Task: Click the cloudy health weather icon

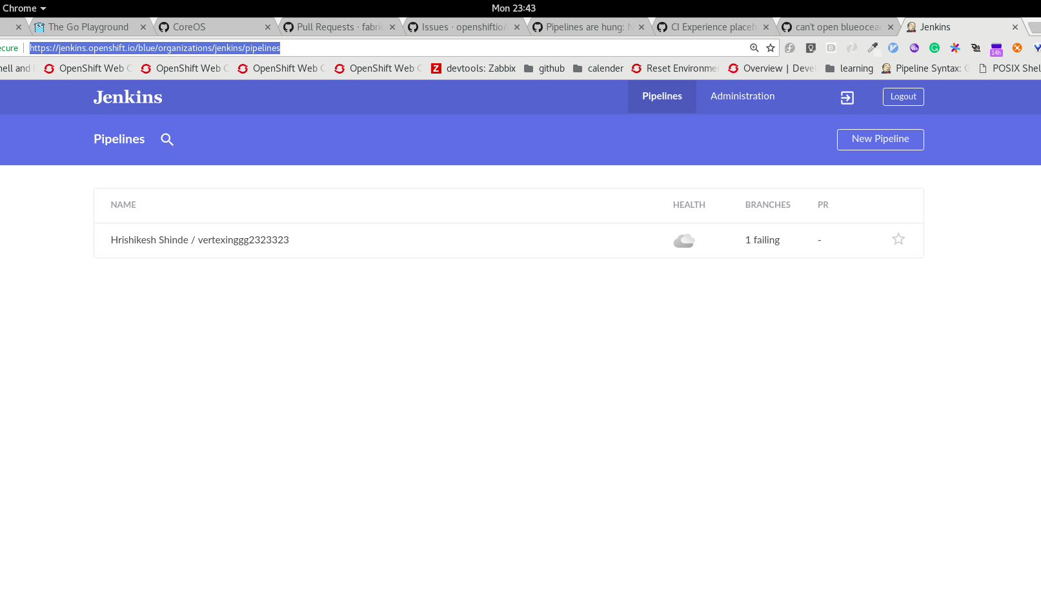Action: 683,239
